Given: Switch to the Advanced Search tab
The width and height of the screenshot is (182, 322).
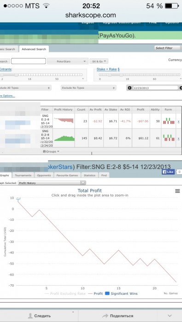Looking at the screenshot, I should tap(34, 49).
